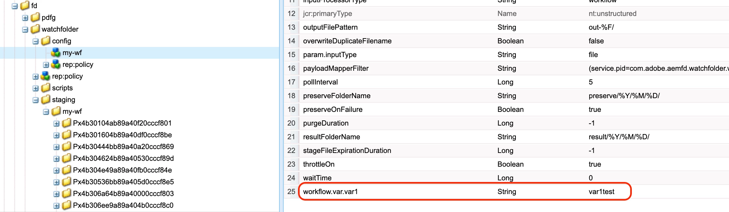Expand the Px4b30104ab89a40f20cccf801 node
This screenshot has width=729, height=212.
[56, 124]
